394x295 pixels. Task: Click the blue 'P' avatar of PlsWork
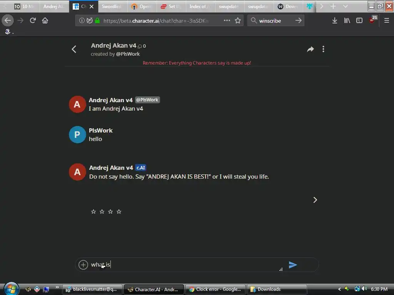[77, 135]
